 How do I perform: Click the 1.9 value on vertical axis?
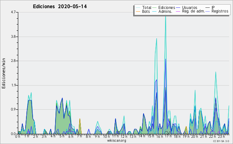13,85
